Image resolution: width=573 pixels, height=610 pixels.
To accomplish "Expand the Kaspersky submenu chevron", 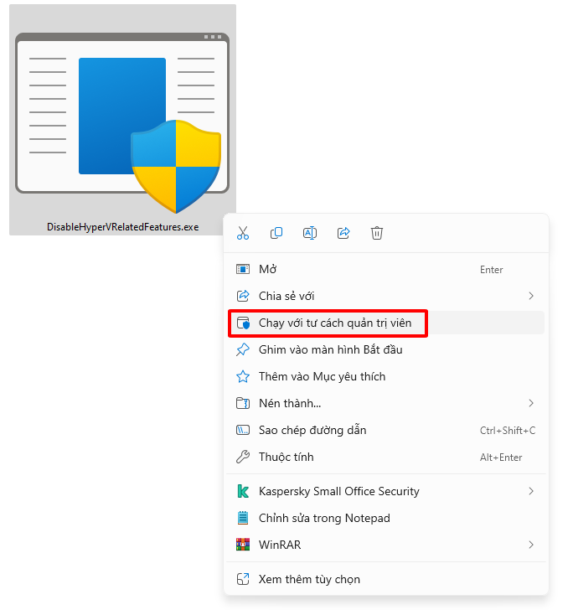I will coord(531,491).
